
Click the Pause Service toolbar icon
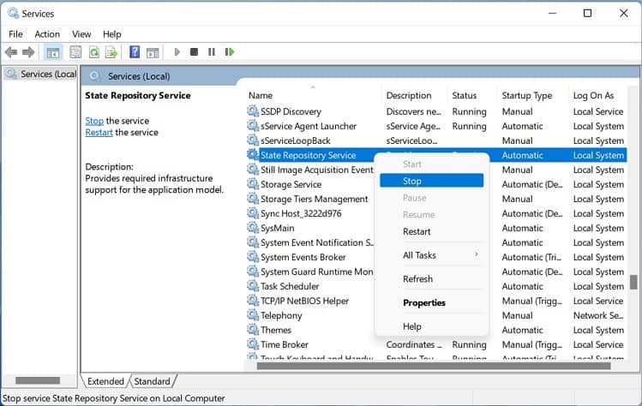211,52
